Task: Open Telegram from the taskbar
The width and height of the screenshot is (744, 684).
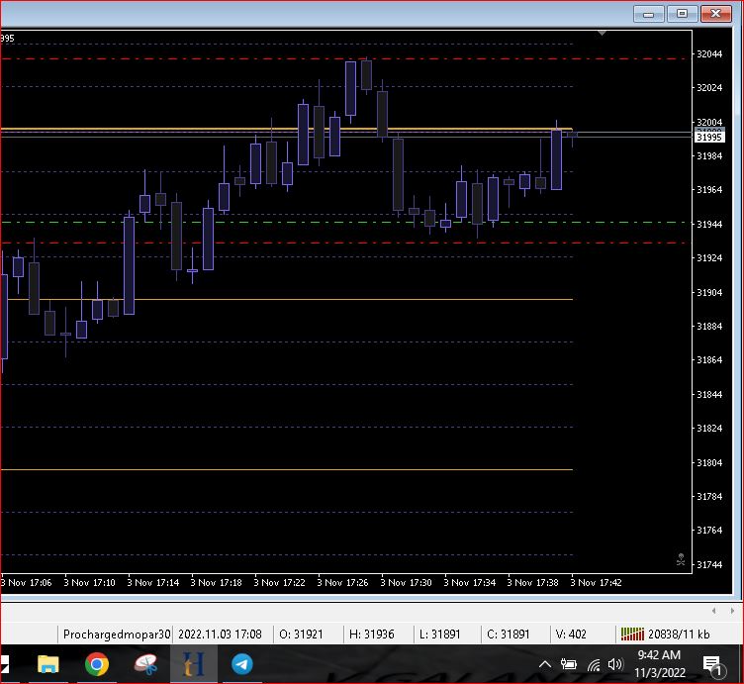Action: pos(242,664)
